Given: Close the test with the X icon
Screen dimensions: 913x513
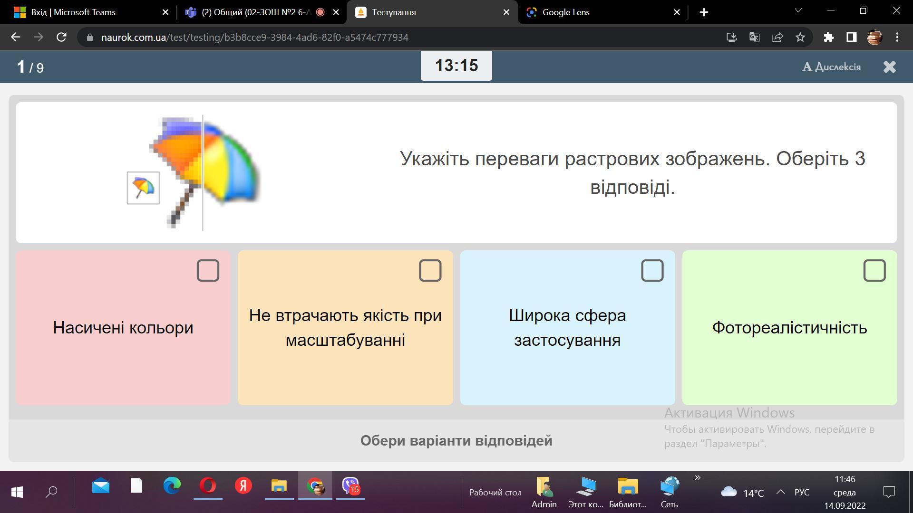Looking at the screenshot, I should 890,67.
